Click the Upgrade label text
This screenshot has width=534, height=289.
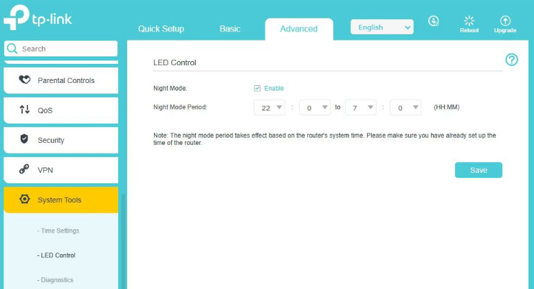point(505,30)
